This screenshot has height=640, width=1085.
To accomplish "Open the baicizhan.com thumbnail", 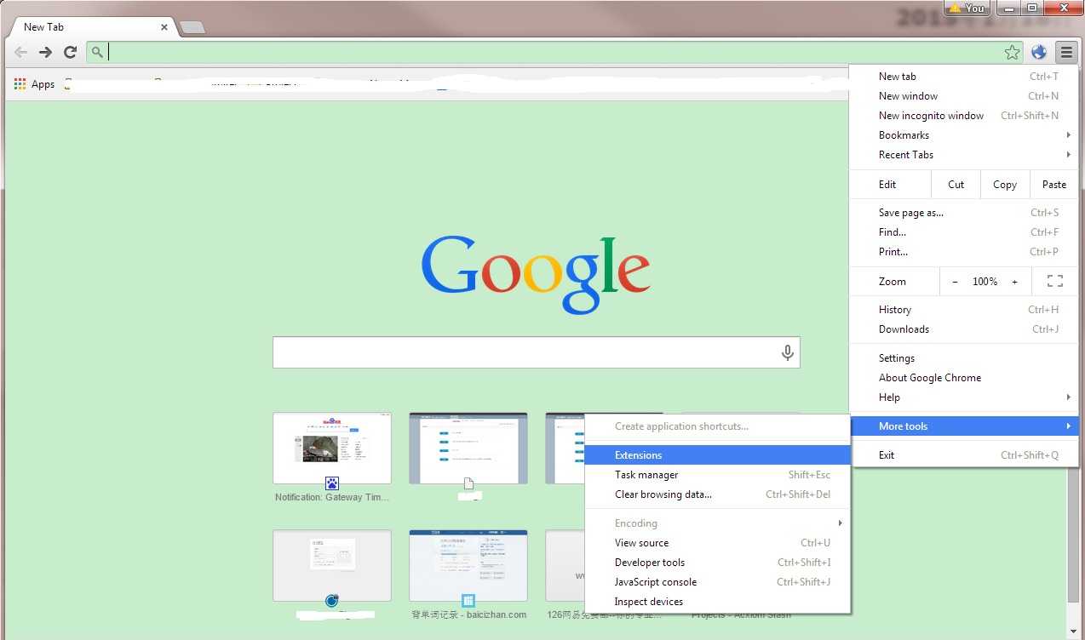I will click(x=468, y=566).
